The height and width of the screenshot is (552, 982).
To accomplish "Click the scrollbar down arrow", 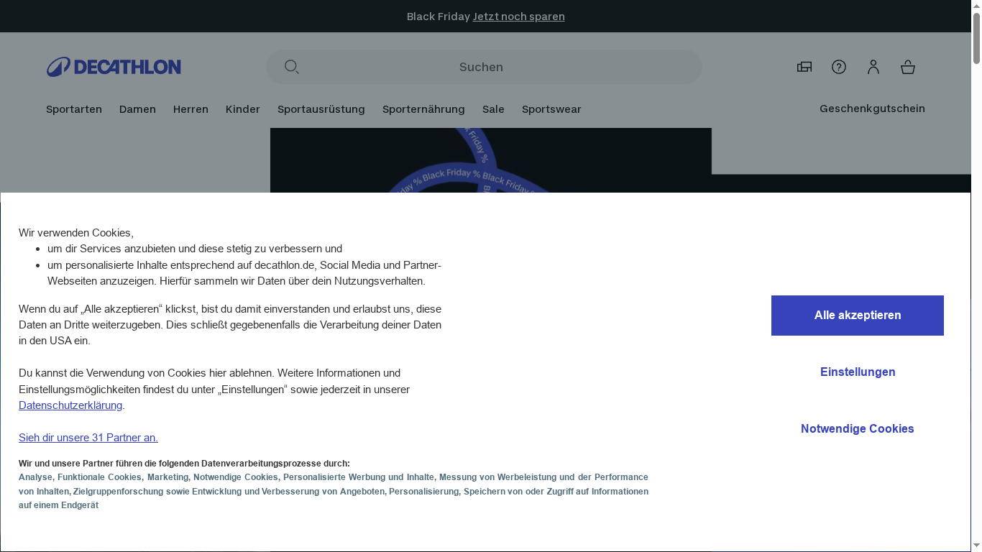I will pyautogui.click(x=976, y=546).
